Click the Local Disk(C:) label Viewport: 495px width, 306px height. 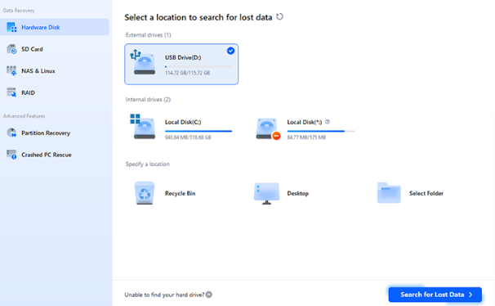pyautogui.click(x=183, y=122)
